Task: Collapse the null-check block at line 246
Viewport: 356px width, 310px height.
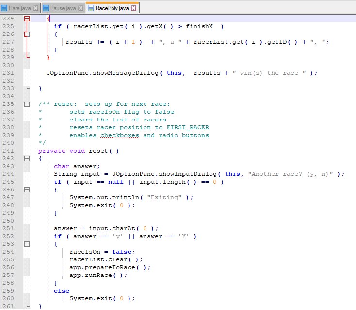Action: click(x=27, y=189)
